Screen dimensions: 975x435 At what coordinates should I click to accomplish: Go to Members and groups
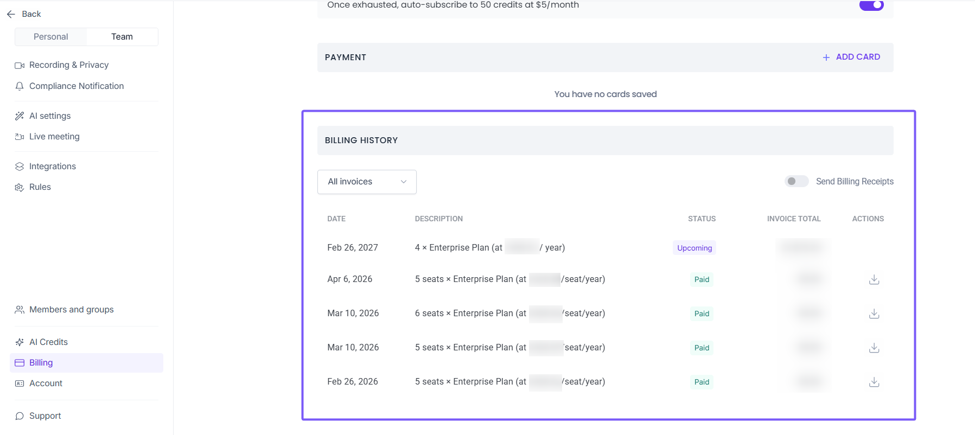tap(72, 310)
